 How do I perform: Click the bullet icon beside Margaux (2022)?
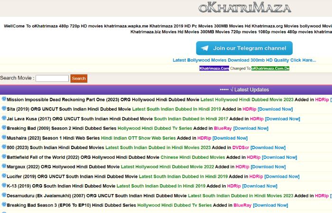click(x=4, y=166)
